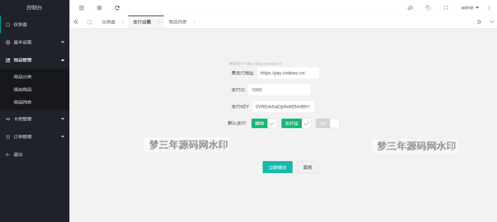Image resolution: width=497 pixels, height=222 pixels.
Task: Click the 支付ID input field
Action: pyautogui.click(x=279, y=89)
